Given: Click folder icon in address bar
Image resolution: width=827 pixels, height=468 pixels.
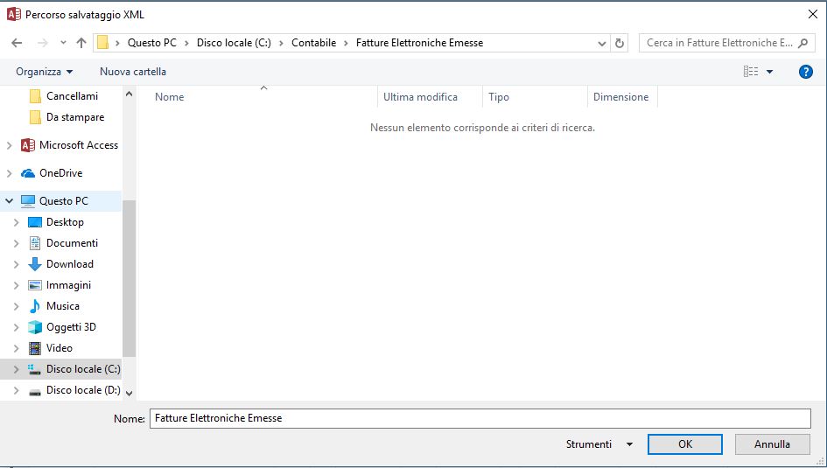Looking at the screenshot, I should 103,43.
